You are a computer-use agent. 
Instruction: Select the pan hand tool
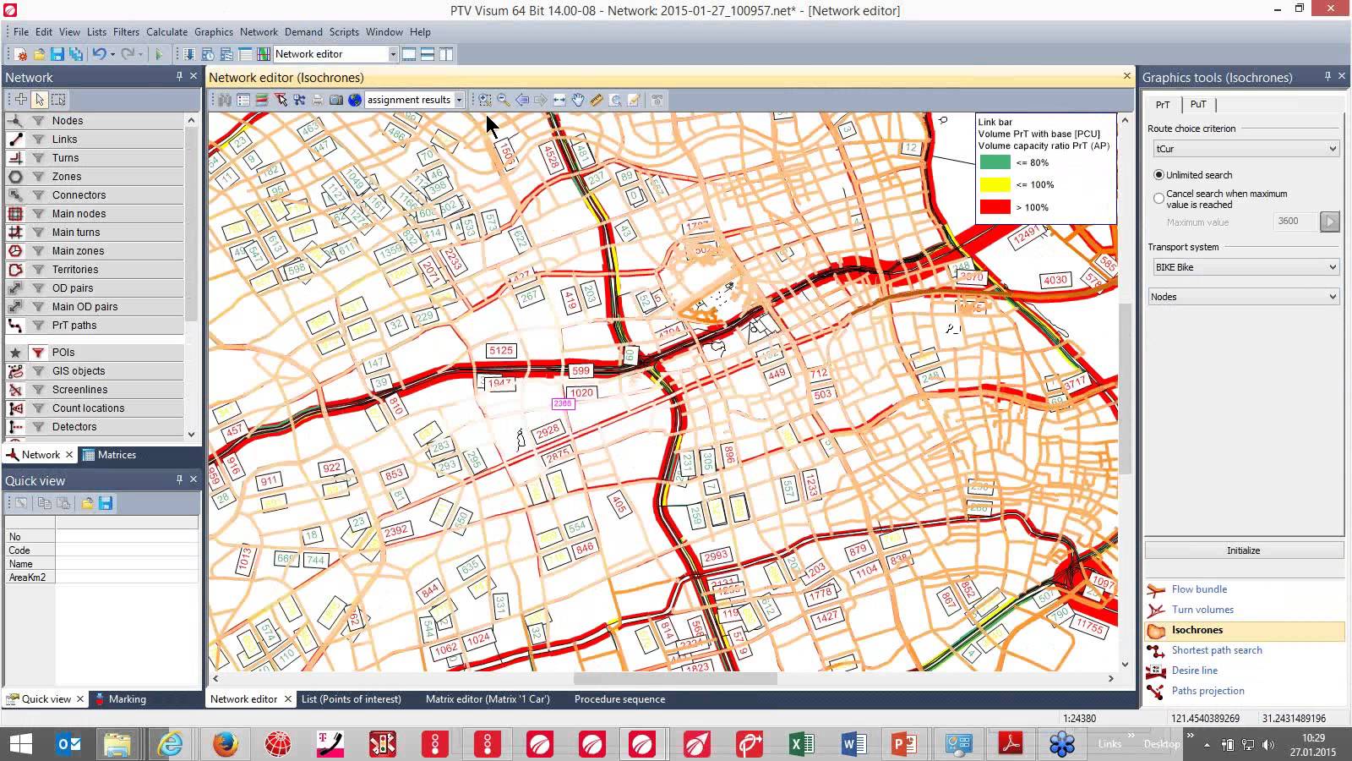(x=578, y=100)
